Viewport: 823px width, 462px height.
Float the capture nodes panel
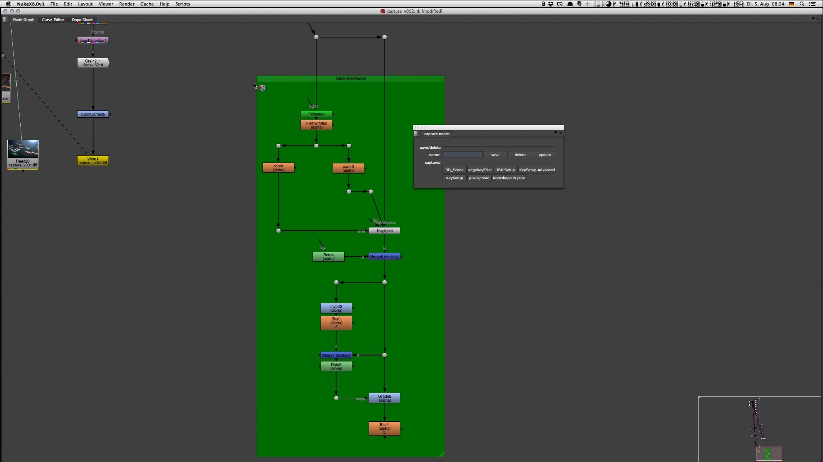click(556, 133)
